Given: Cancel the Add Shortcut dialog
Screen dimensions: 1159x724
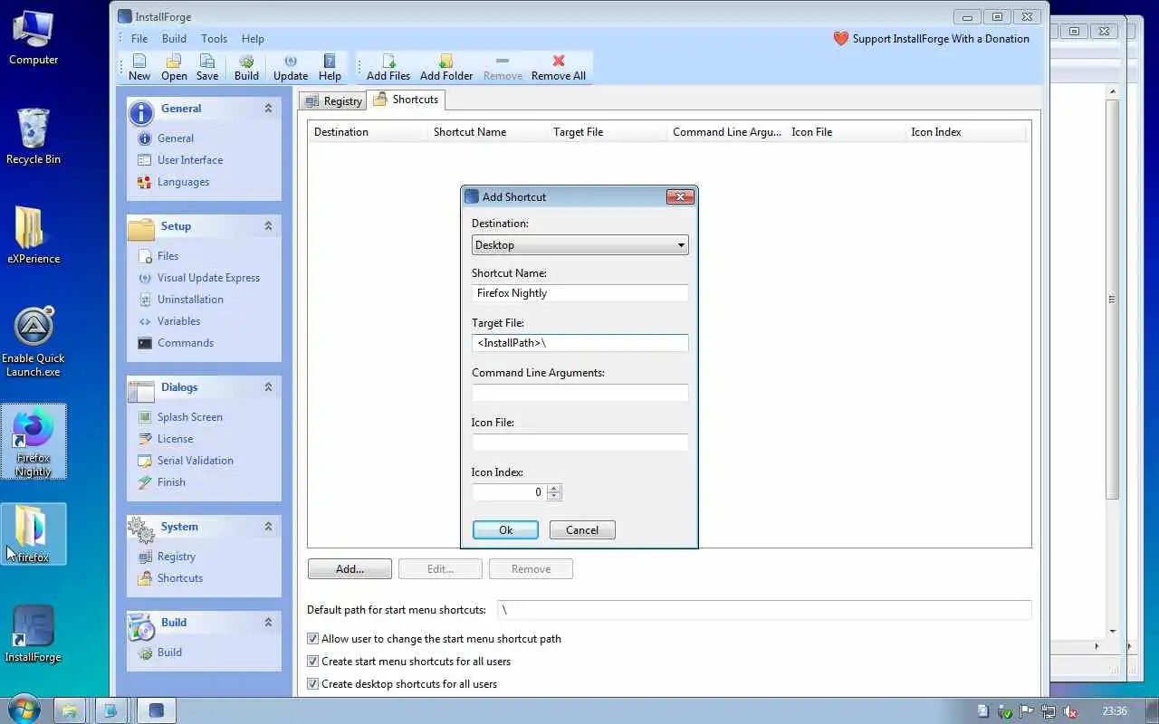Looking at the screenshot, I should pos(582,530).
